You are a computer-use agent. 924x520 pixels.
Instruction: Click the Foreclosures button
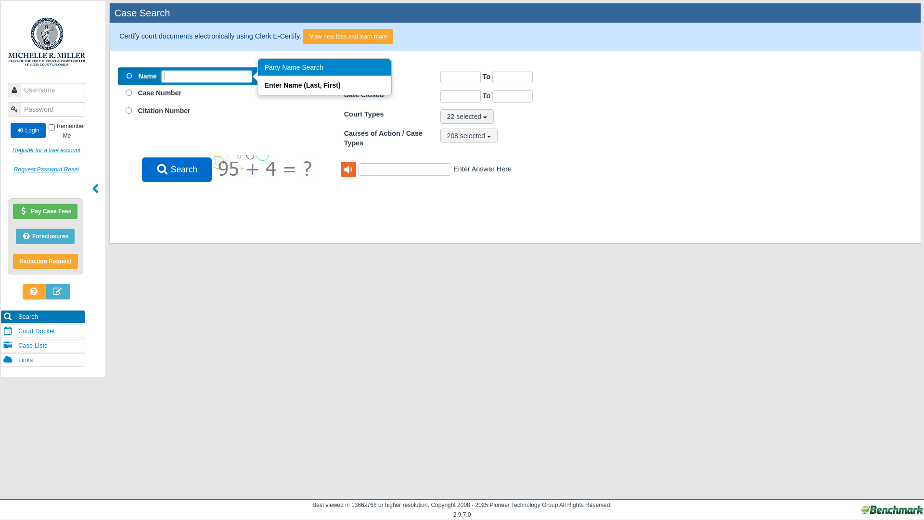(x=45, y=236)
